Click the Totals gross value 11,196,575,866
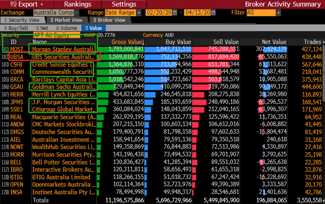The height and width of the screenshot is (204, 325). pos(125,200)
